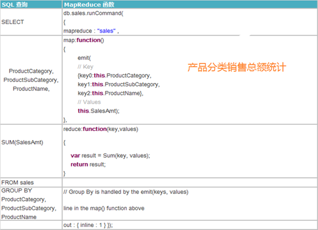Click the 'GROUP BY' text
The height and width of the screenshot is (230, 318).
(x=17, y=191)
